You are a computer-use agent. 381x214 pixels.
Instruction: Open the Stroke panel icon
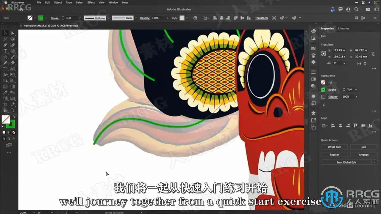[313, 72]
